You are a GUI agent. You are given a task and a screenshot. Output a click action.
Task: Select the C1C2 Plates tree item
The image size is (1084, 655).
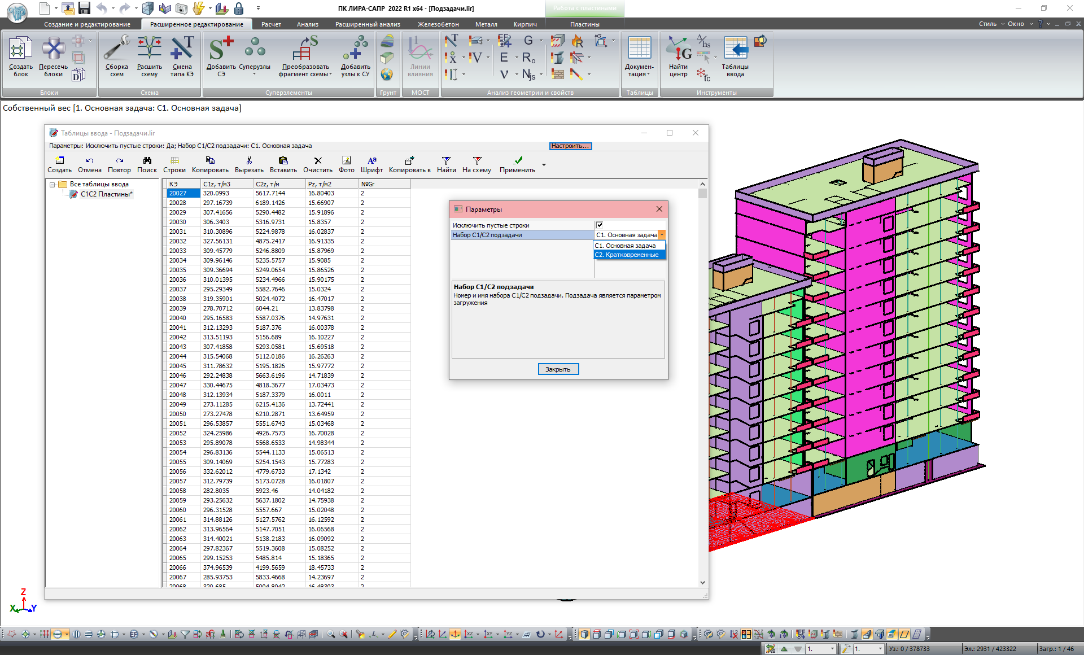click(106, 194)
